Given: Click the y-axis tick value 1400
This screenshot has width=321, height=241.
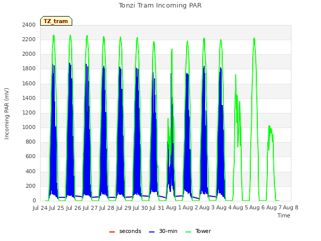Looking at the screenshot, I should click(x=29, y=98).
